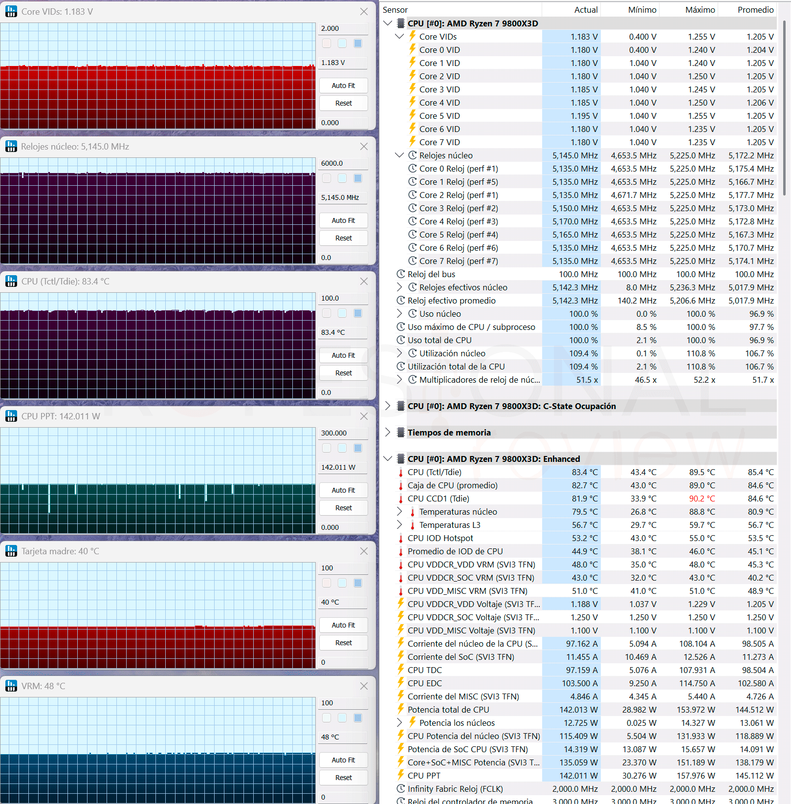Click the clock icon beside Core 4 Reloj

pyautogui.click(x=413, y=221)
